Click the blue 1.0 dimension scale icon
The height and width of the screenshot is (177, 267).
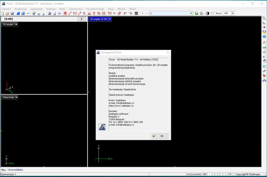[264, 80]
